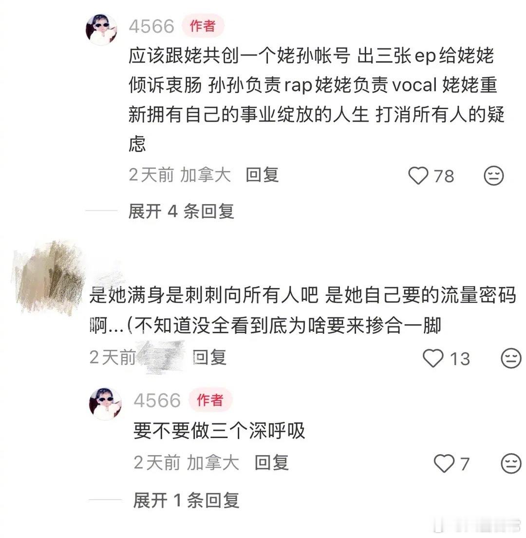Image resolution: width=526 pixels, height=538 pixels.
Task: Like the reply with 7 likes
Action: [x=444, y=463]
